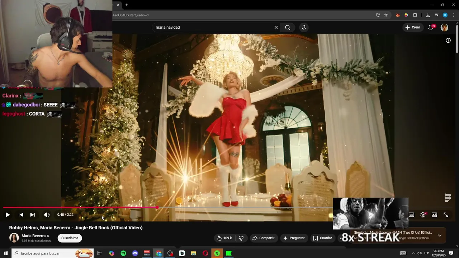Open Voicemeeter from the taskbar

click(x=147, y=253)
